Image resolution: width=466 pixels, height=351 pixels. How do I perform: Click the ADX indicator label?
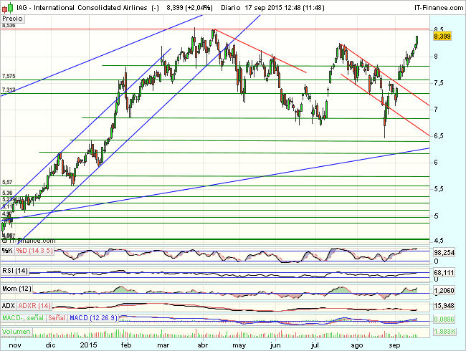[9, 306]
